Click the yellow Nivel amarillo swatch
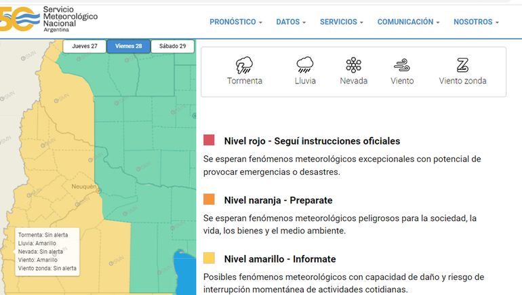Screen dimensions: 522x295 coord(209,258)
